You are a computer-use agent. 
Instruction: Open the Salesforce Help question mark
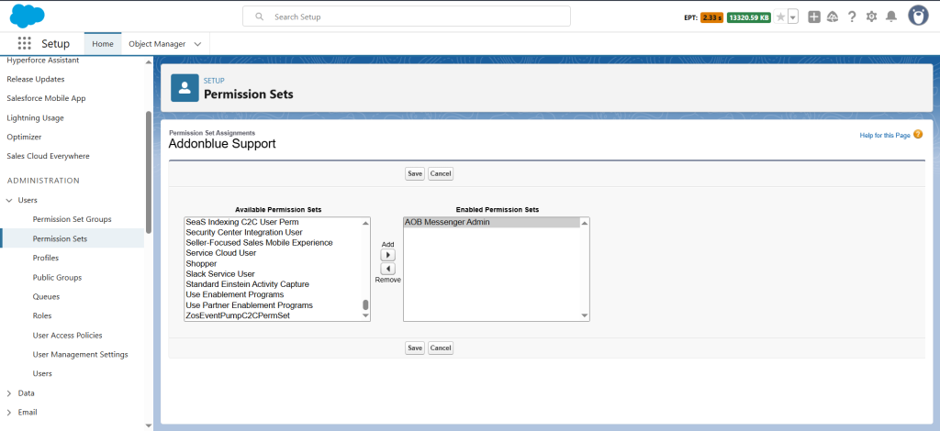pyautogui.click(x=852, y=17)
